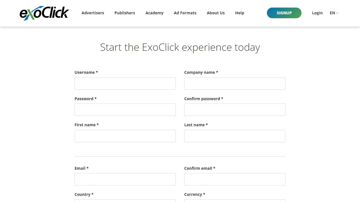Open the Publishers menu
This screenshot has width=360, height=202.
(x=125, y=13)
